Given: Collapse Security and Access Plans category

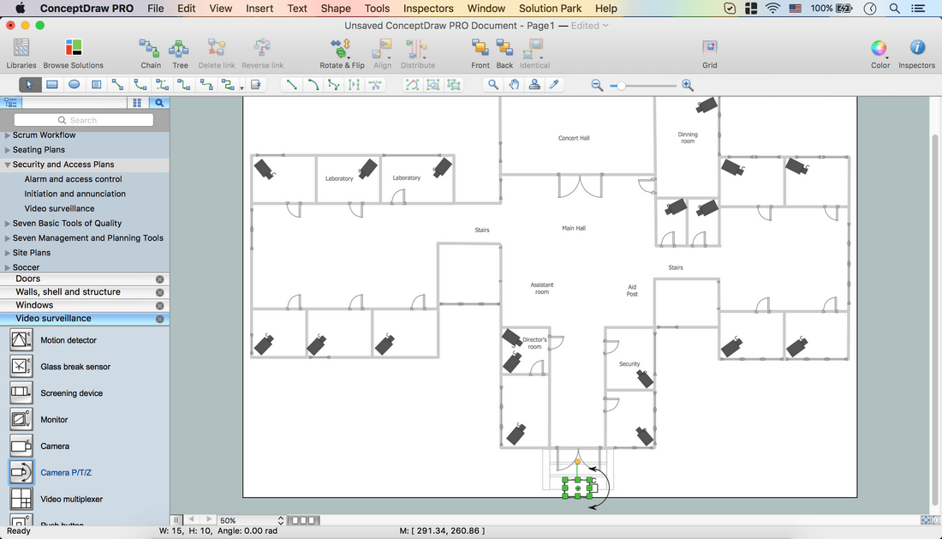Looking at the screenshot, I should (7, 165).
